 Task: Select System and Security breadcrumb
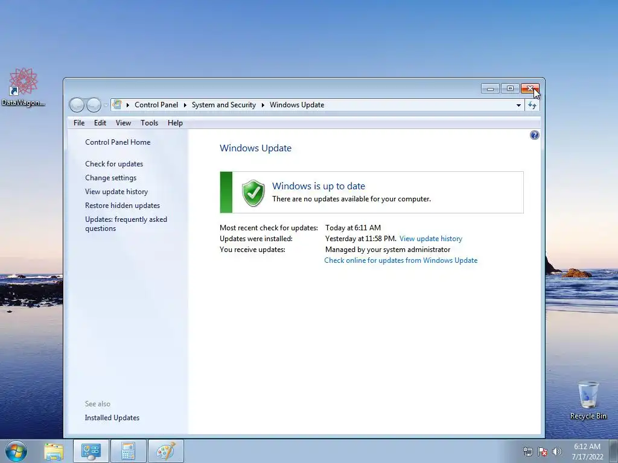coord(223,105)
